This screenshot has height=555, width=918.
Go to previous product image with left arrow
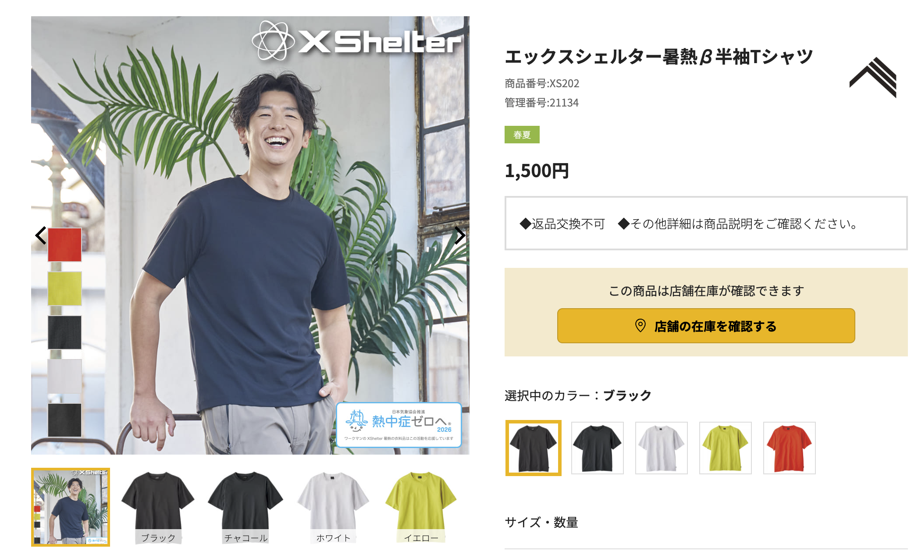41,235
